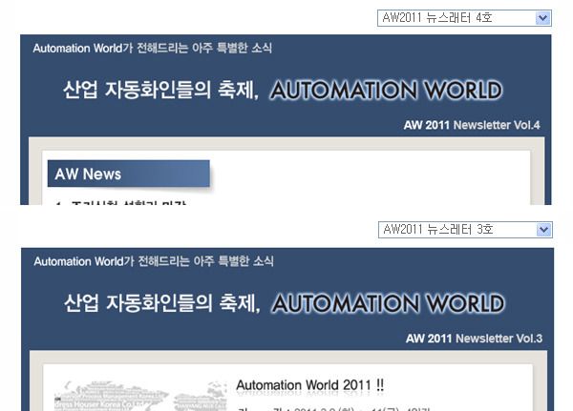Click Vol.3 tagline 'Automation World가 전해드리는' text
The height and width of the screenshot is (411, 573).
[112, 261]
